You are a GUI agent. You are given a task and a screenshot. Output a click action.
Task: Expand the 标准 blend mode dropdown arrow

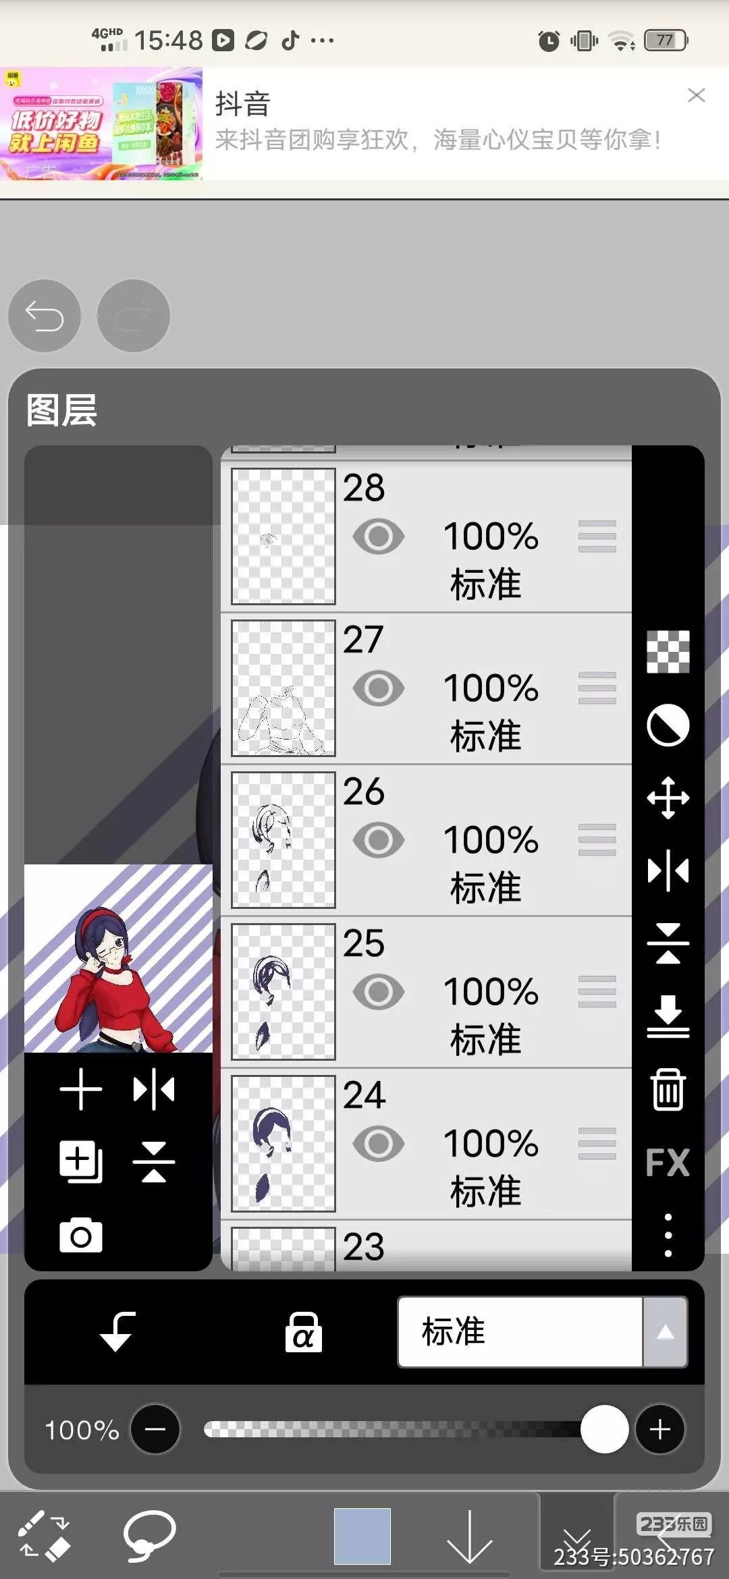pos(665,1332)
